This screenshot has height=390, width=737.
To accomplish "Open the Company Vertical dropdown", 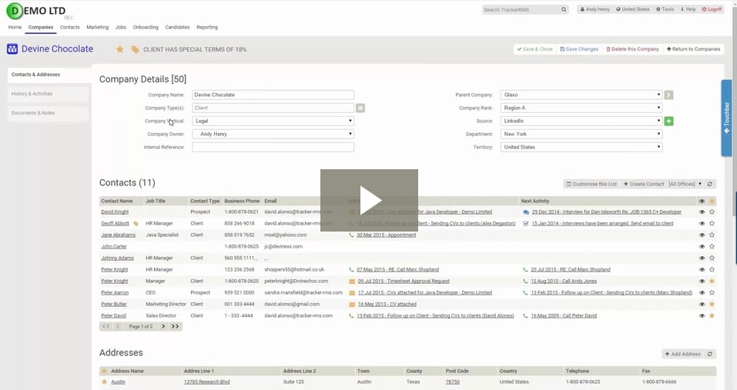I will pyautogui.click(x=273, y=121).
